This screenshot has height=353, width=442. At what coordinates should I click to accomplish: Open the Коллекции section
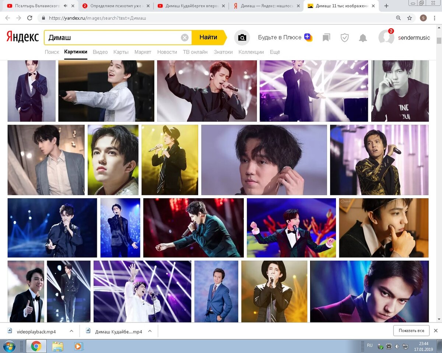point(251,52)
